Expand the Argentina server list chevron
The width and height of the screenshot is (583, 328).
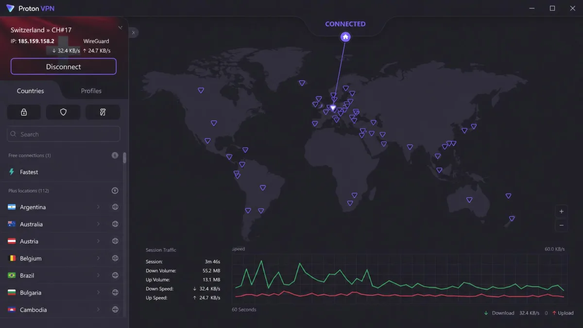click(98, 207)
